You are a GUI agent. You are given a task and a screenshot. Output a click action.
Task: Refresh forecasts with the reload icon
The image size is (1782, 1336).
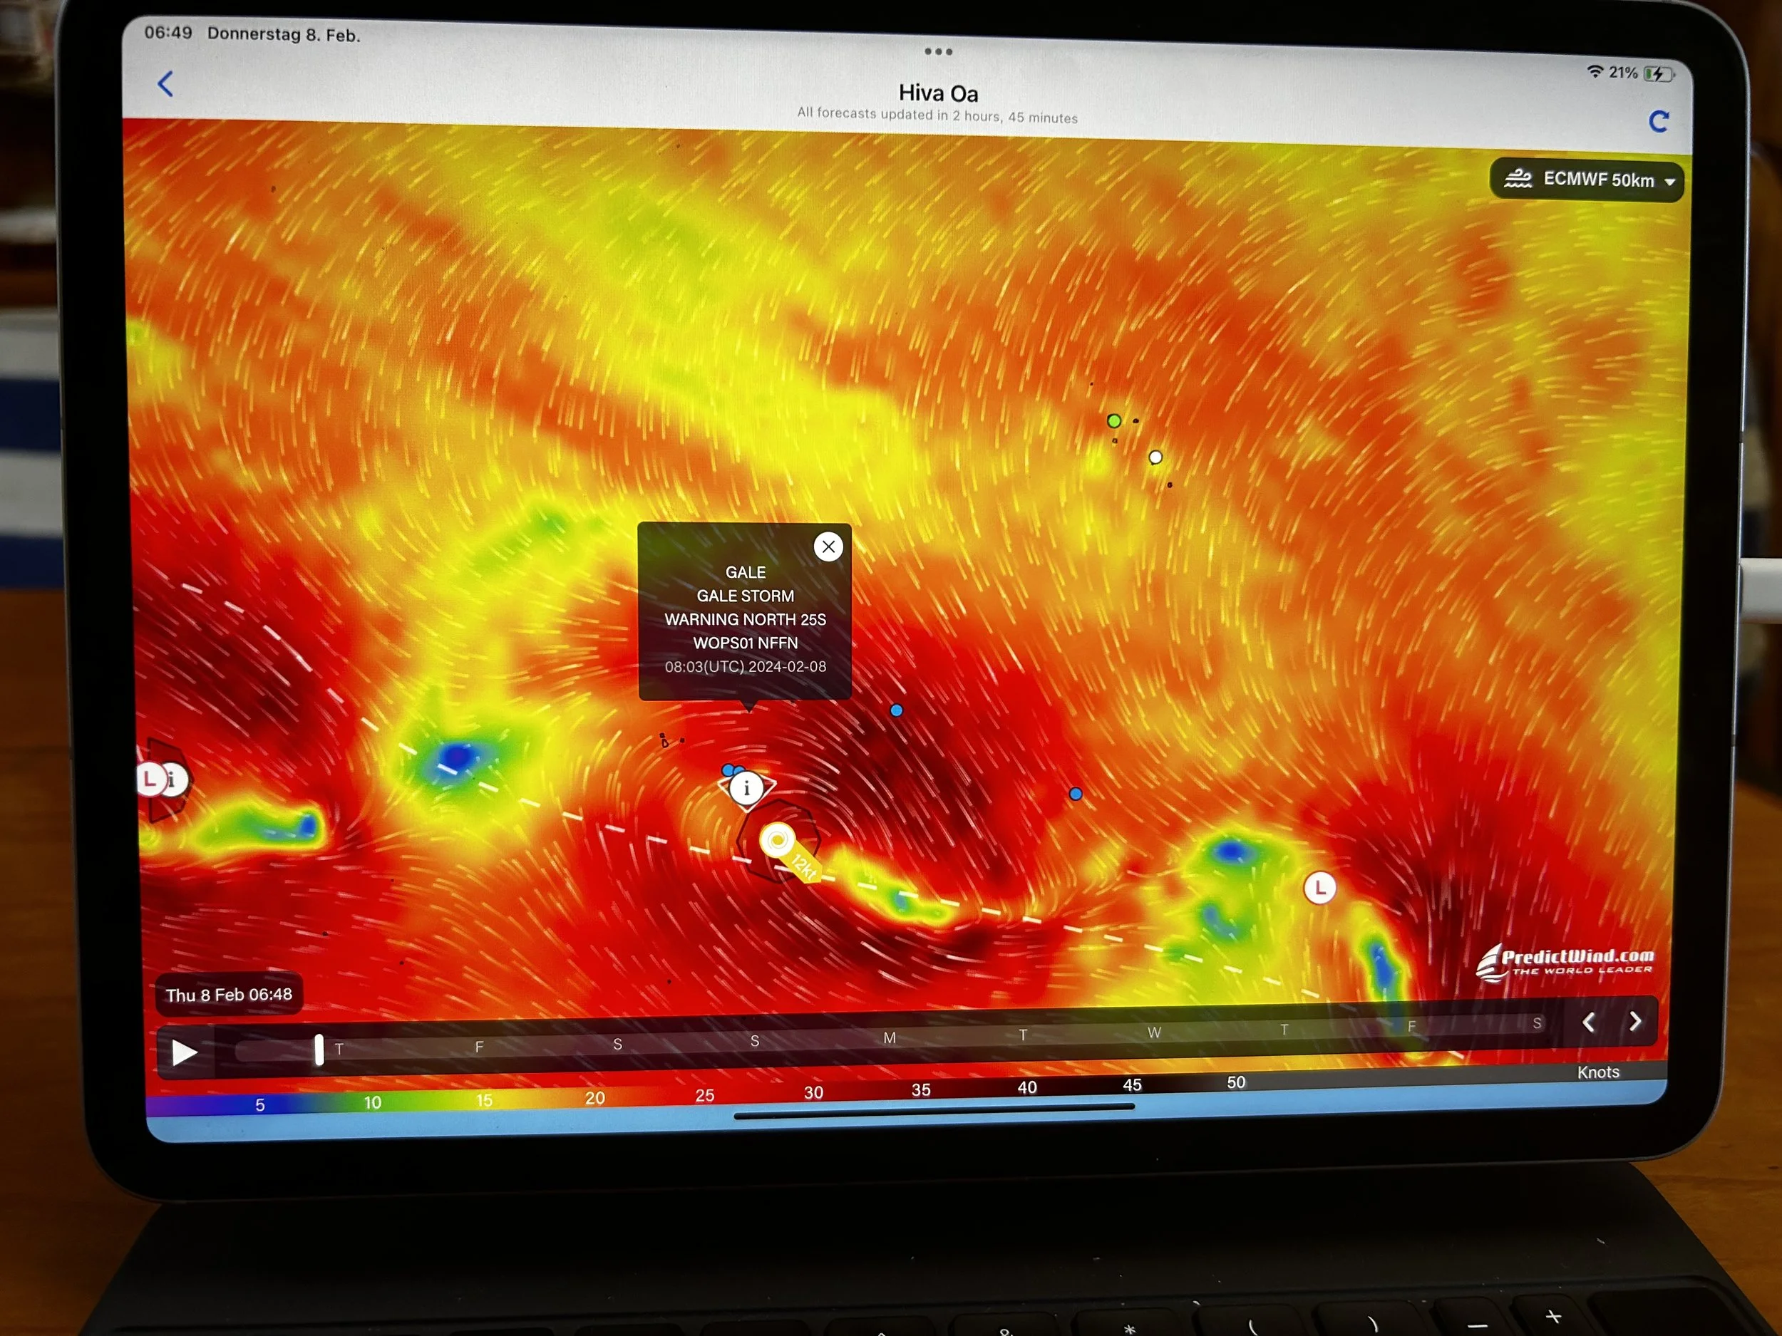coord(1658,122)
